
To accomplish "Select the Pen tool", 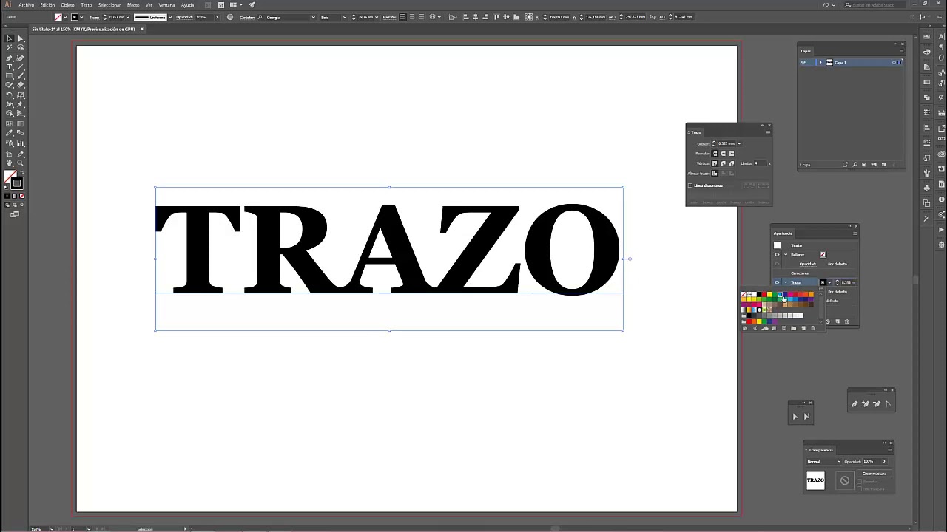I will coord(10,58).
